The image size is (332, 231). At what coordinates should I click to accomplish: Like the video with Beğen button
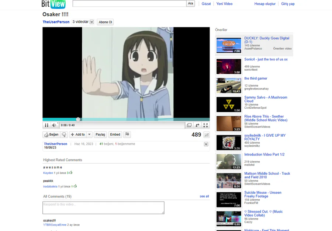[51, 134]
